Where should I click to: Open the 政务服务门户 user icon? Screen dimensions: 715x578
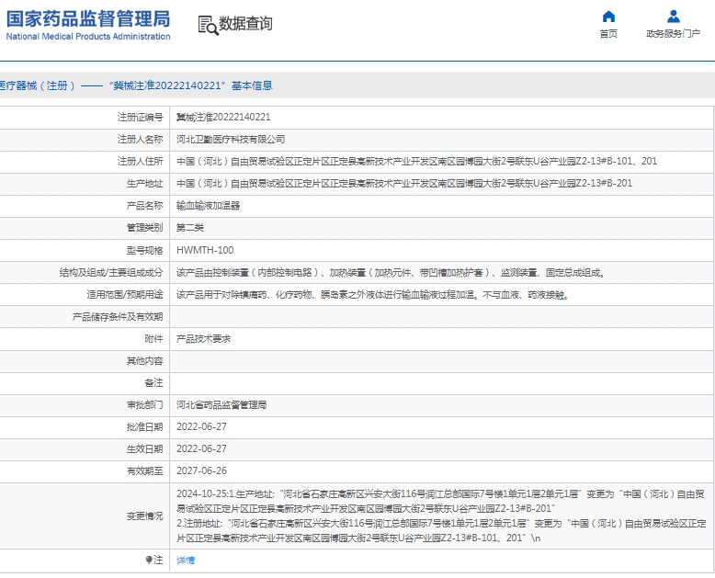tap(673, 17)
